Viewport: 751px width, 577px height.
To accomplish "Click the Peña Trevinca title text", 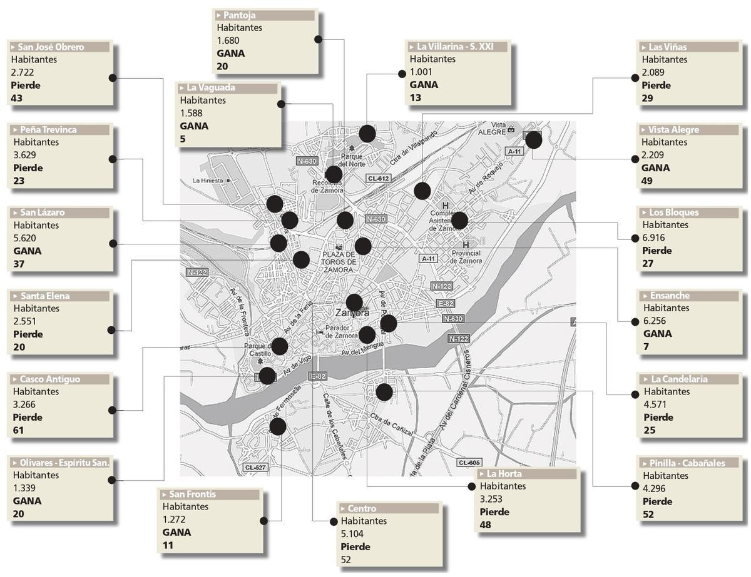I will pyautogui.click(x=48, y=130).
